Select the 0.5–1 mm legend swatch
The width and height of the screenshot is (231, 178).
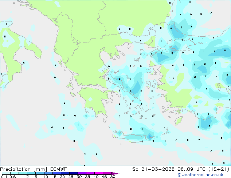tap(15, 173)
